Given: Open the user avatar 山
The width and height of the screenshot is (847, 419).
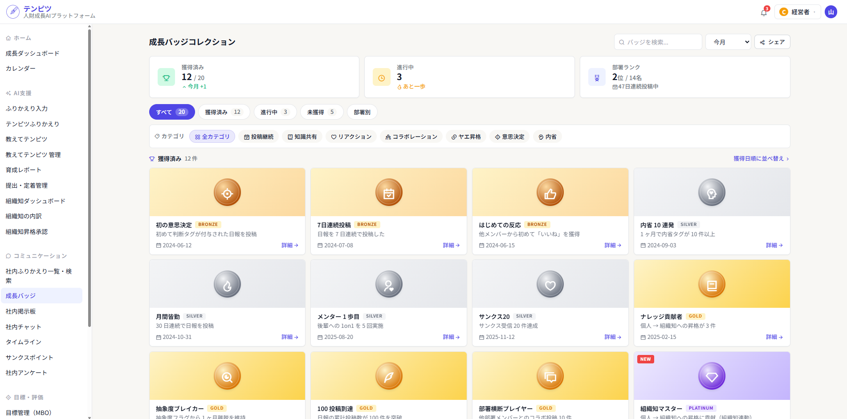Looking at the screenshot, I should click(831, 12).
